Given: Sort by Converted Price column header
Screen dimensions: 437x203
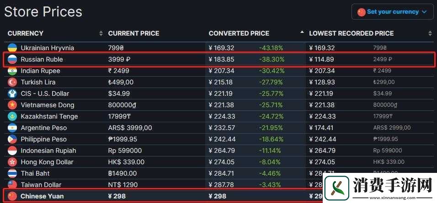Looking at the screenshot, I should (x=239, y=33).
